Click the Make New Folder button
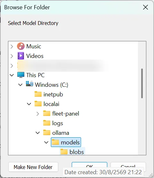This screenshot has width=154, height=178. click(x=33, y=167)
